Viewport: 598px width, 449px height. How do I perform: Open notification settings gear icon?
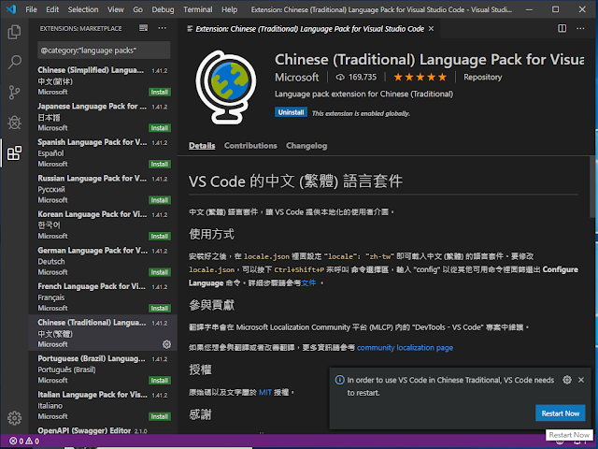click(567, 380)
